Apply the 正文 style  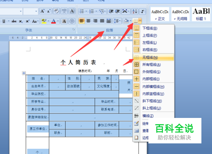click(160, 14)
